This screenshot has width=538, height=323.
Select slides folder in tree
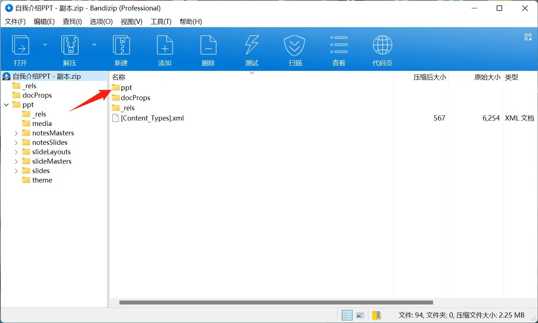pos(41,171)
